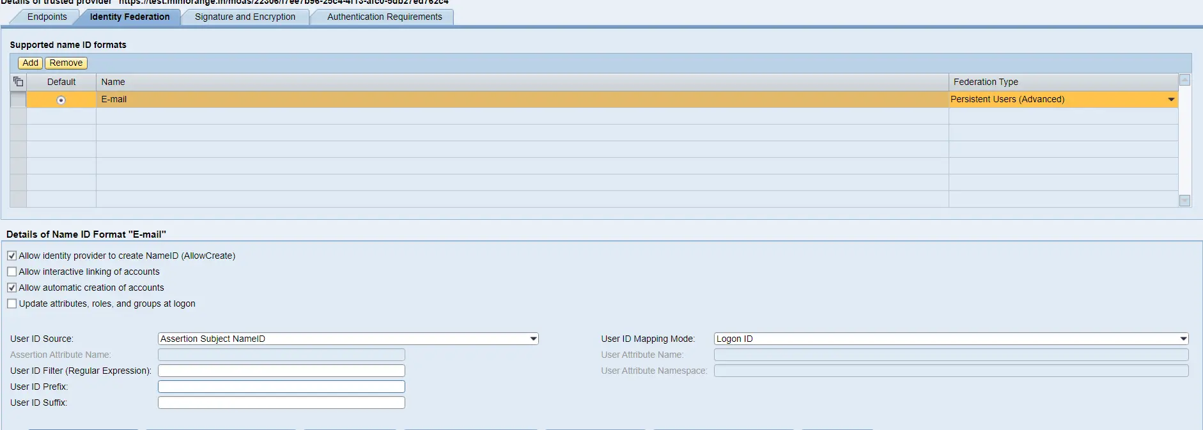
Task: Click the User ID Prefix input field
Action: [281, 387]
